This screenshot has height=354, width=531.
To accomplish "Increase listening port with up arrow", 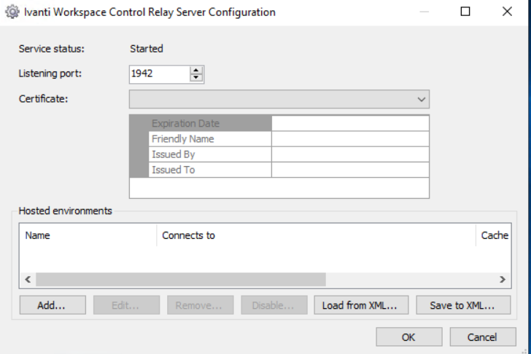I will 196,71.
